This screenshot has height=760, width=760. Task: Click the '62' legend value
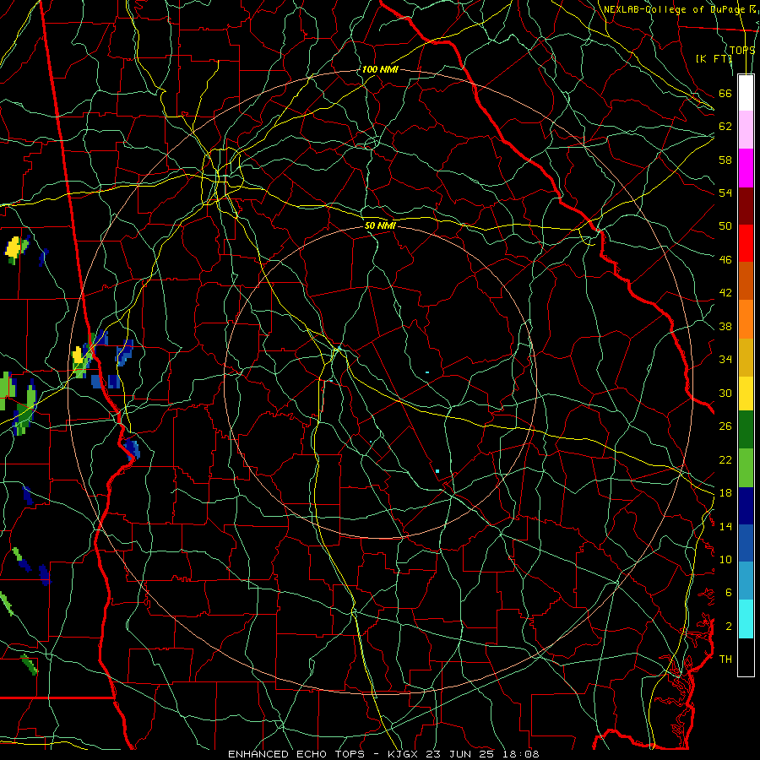[725, 126]
